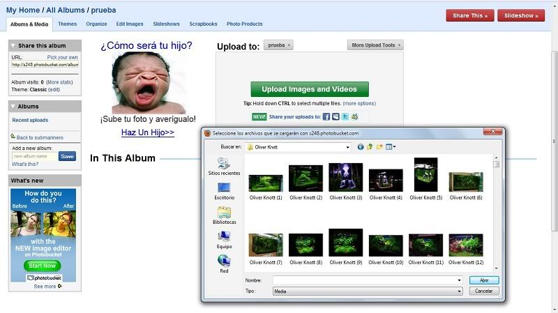
Task: Click the theme edit link
Action: [x=54, y=90]
